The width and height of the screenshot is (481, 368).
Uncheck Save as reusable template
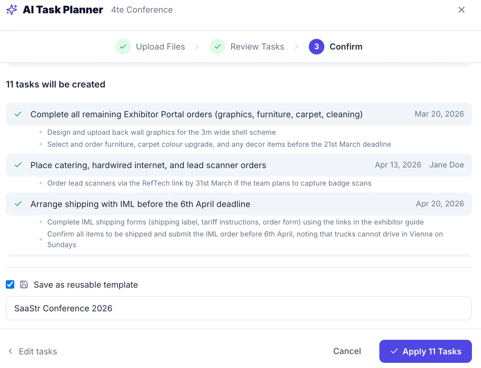10,284
